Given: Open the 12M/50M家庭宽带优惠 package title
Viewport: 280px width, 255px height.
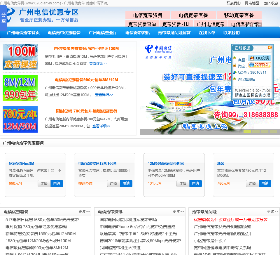Looking at the screenshot, I should tap(166, 164).
